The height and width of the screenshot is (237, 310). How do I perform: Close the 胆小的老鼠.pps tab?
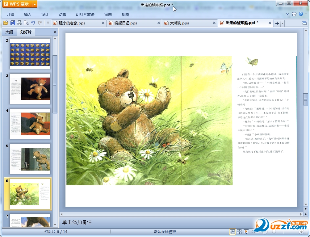click(x=103, y=23)
